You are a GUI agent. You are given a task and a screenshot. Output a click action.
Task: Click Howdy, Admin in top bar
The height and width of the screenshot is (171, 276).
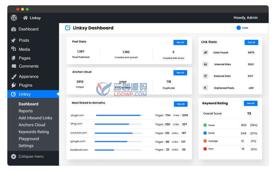pos(245,18)
